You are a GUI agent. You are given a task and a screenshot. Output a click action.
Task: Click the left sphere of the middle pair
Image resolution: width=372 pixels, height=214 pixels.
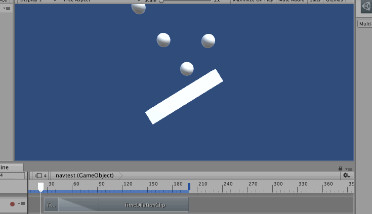point(163,40)
